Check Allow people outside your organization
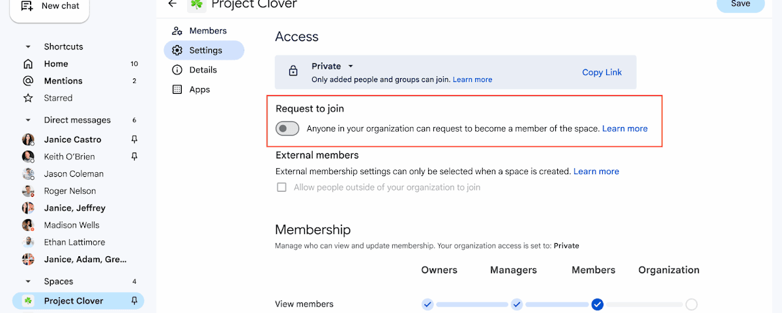This screenshot has width=782, height=313. pos(282,187)
